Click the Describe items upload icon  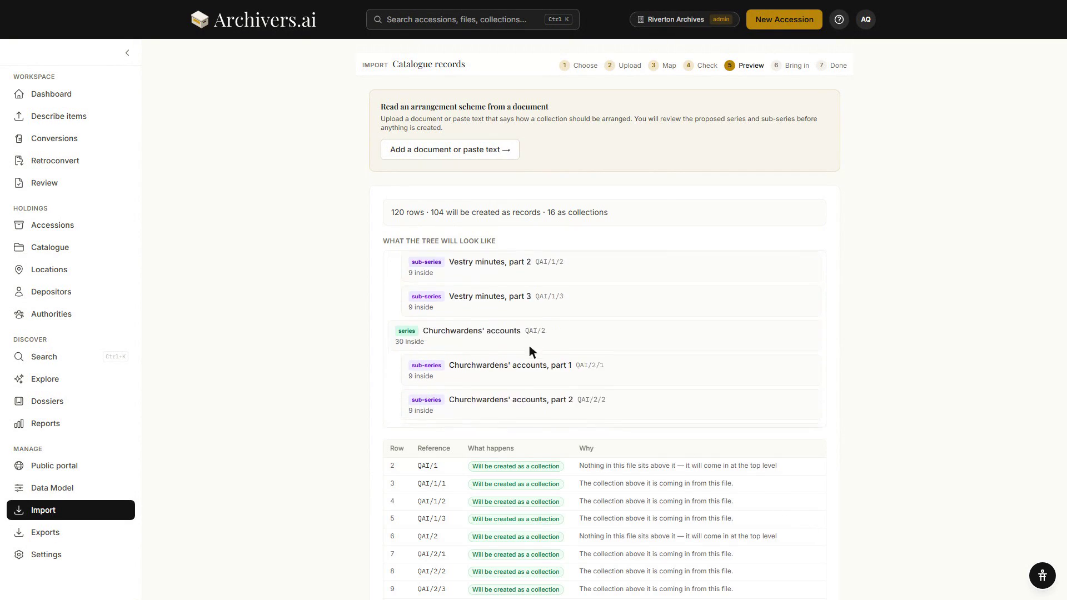[x=19, y=116]
